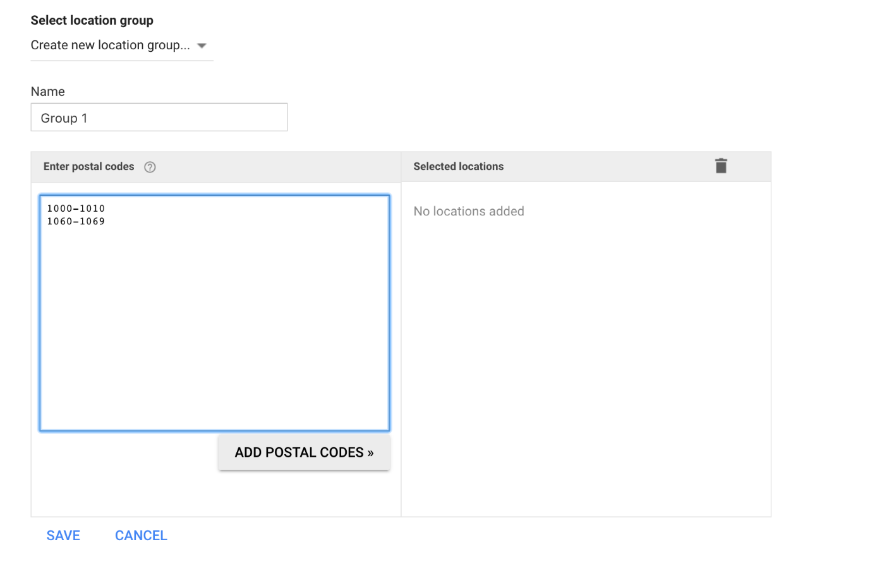Click the 'No locations added' message
The height and width of the screenshot is (561, 882).
468,212
